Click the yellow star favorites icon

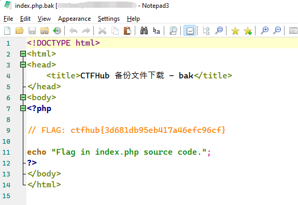[x=235, y=31]
